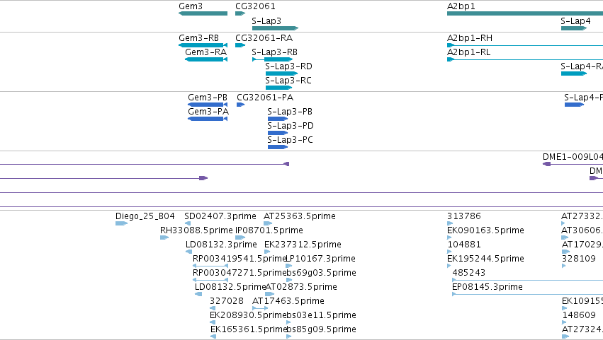Select the Gem3 gene feature
The height and width of the screenshot is (340, 603).
click(x=203, y=13)
